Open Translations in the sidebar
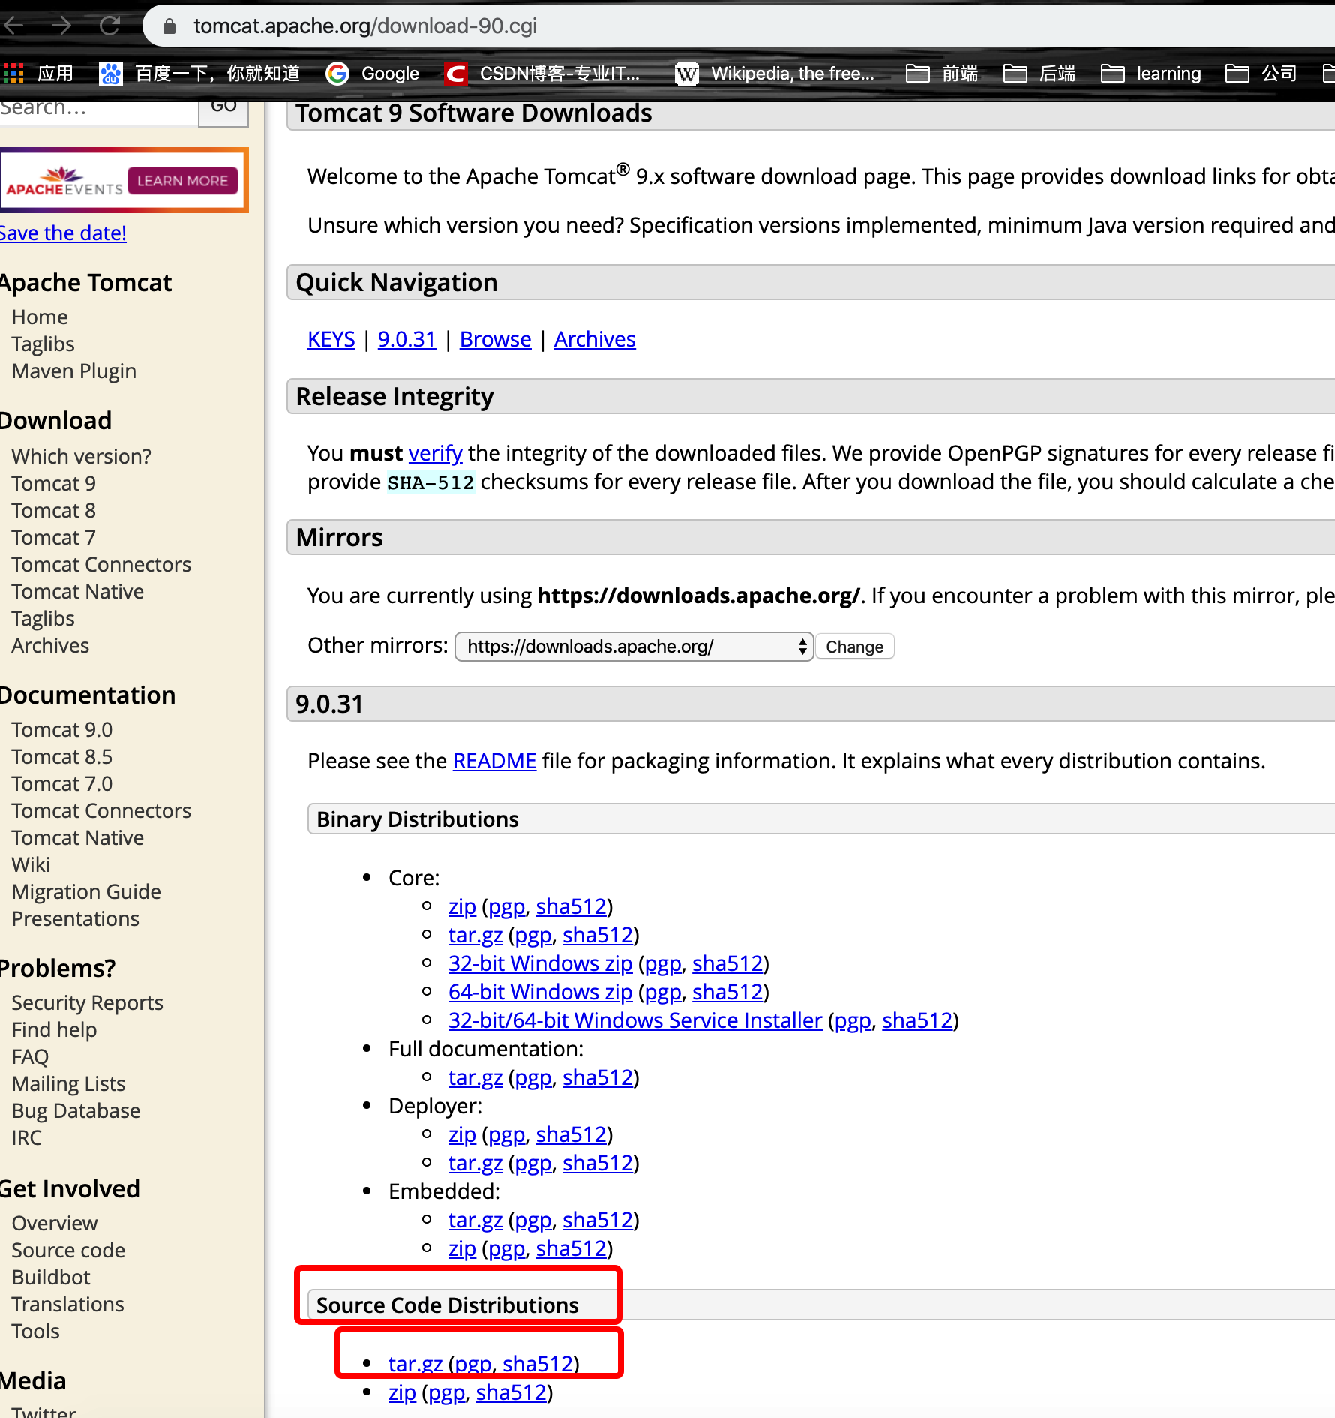This screenshot has height=1418, width=1335. click(x=67, y=1304)
